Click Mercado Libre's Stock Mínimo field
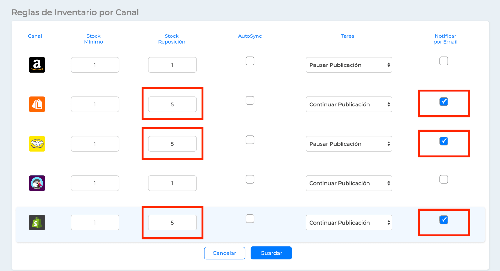 (95, 144)
